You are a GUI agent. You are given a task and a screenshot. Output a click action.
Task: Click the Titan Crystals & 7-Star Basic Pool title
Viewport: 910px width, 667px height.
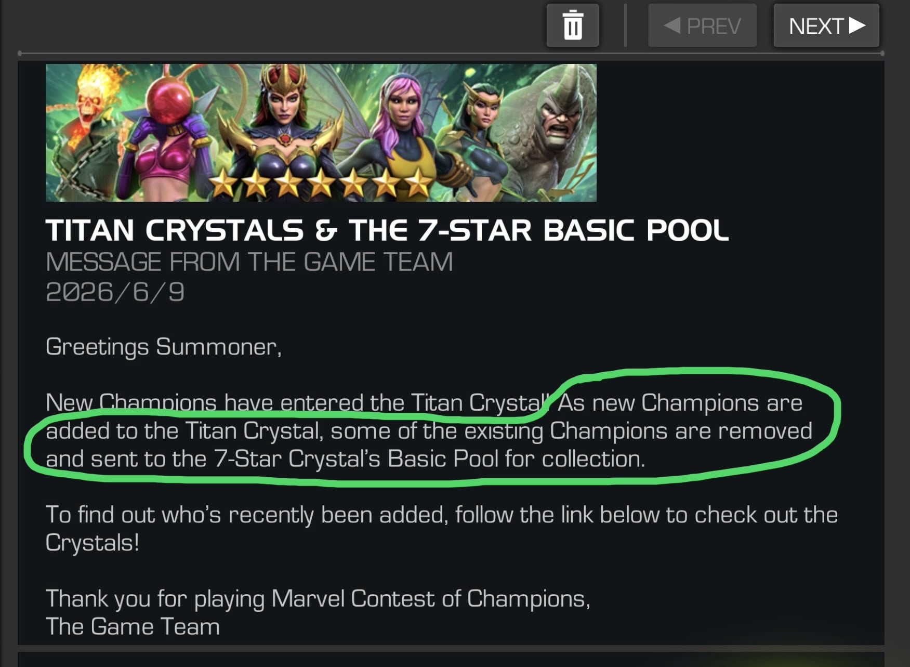click(387, 230)
